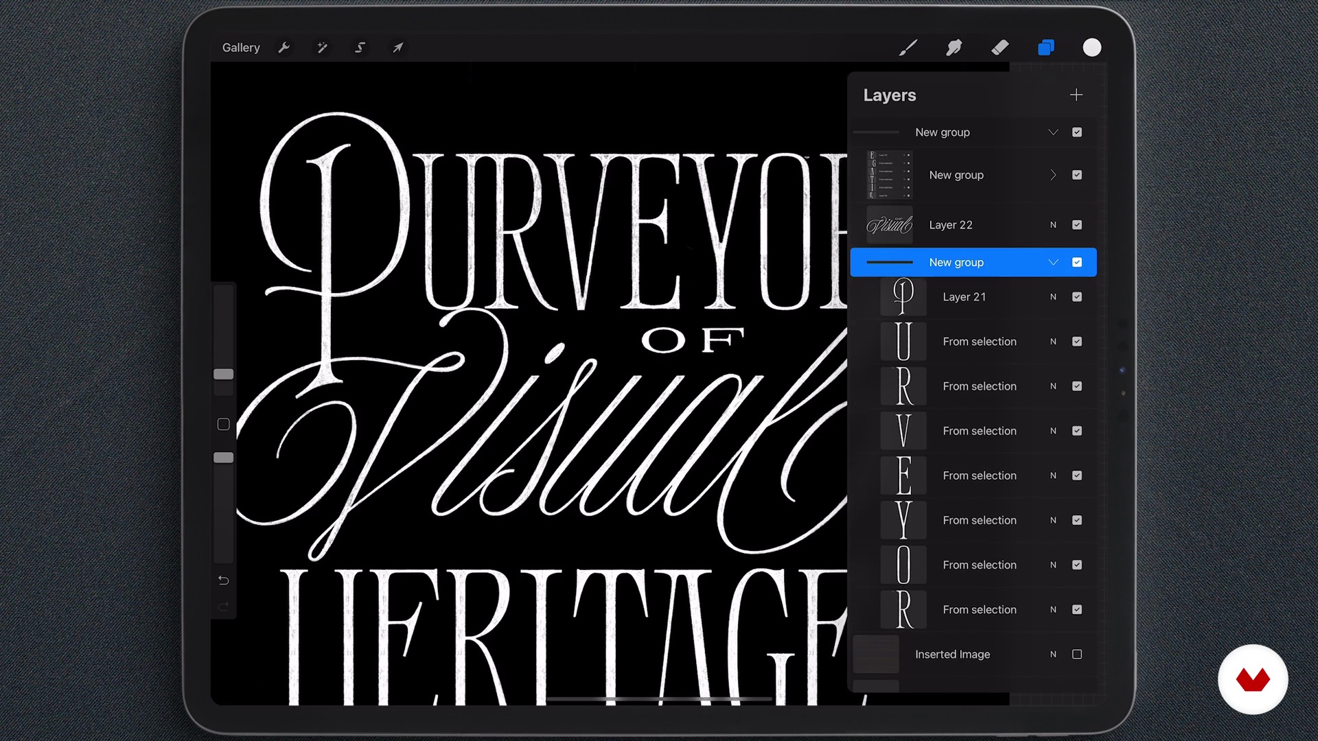
Task: Open the white color picker circle
Action: click(x=1092, y=47)
